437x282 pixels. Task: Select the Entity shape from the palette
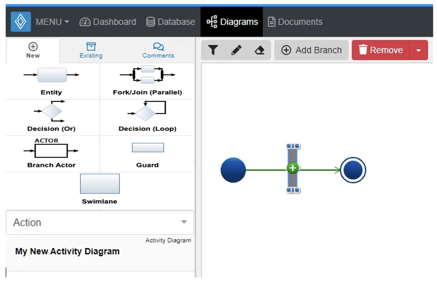pyautogui.click(x=51, y=75)
